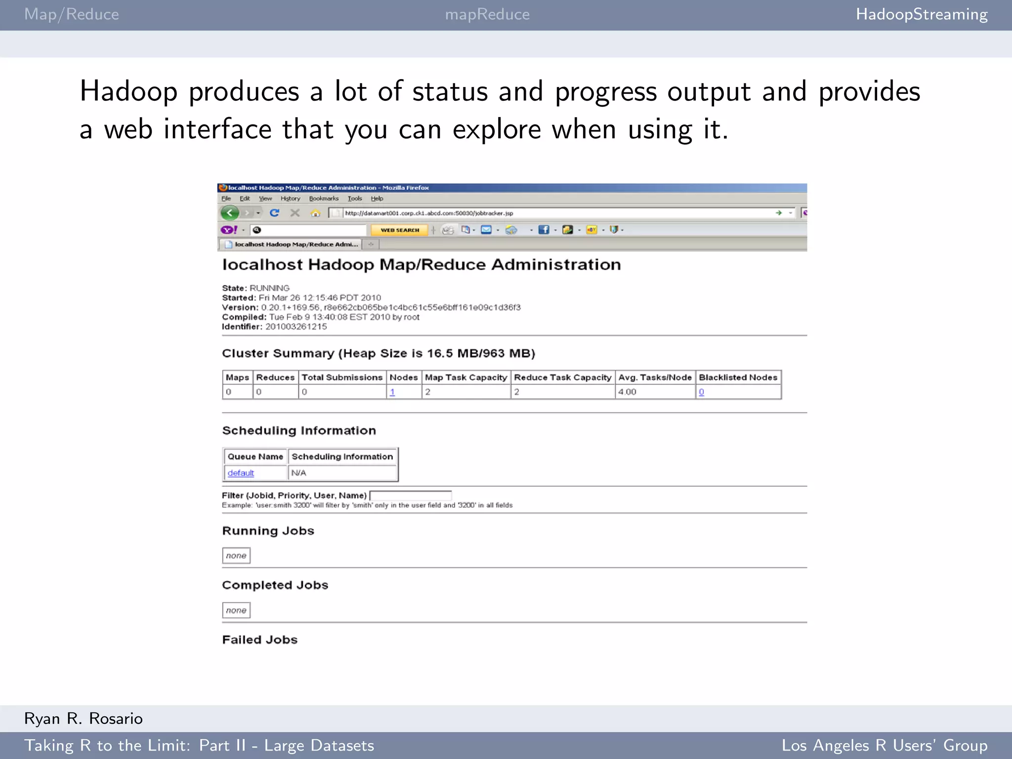The image size is (1012, 759).
Task: Click the 'Map/Reduce' slide section label
Action: pyautogui.click(x=72, y=14)
